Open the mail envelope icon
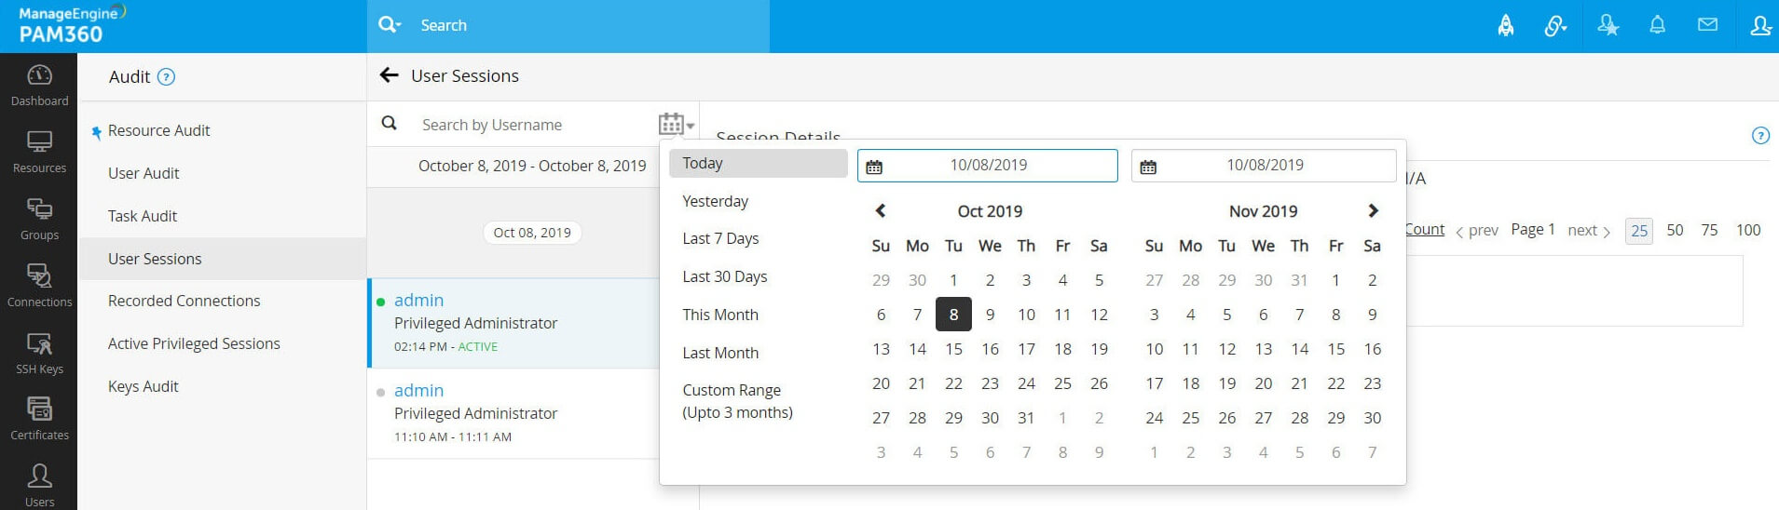1779x510 pixels. coord(1707,25)
